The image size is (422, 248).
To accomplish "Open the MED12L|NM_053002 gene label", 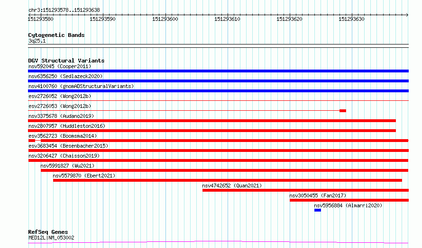I will 51,238.
